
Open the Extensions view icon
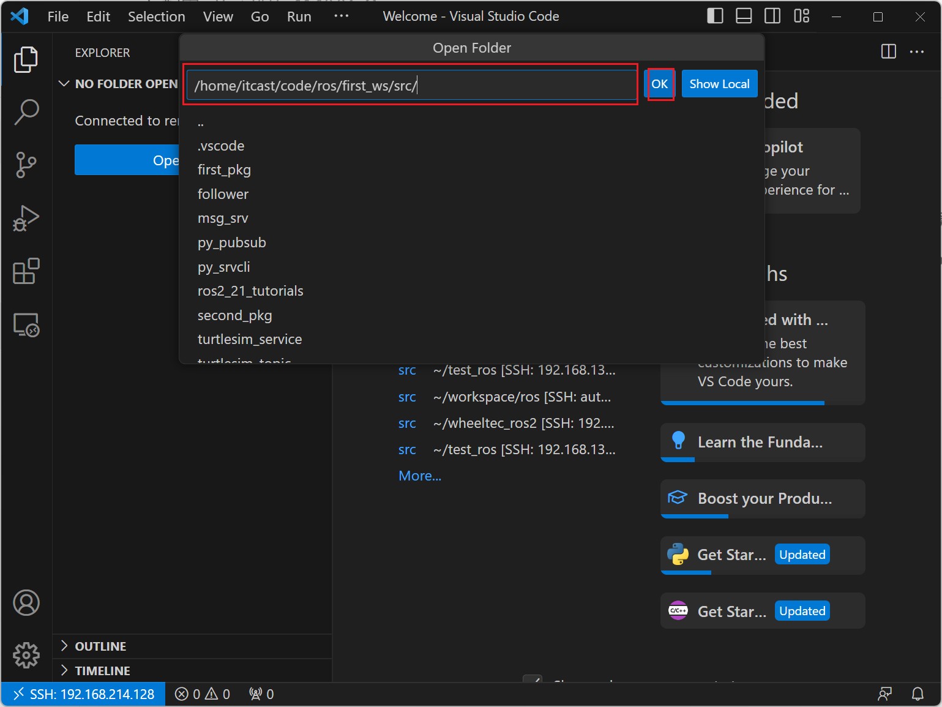26,271
